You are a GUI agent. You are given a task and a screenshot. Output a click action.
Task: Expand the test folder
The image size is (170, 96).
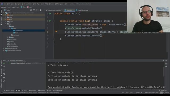pyautogui.click(x=8, y=37)
